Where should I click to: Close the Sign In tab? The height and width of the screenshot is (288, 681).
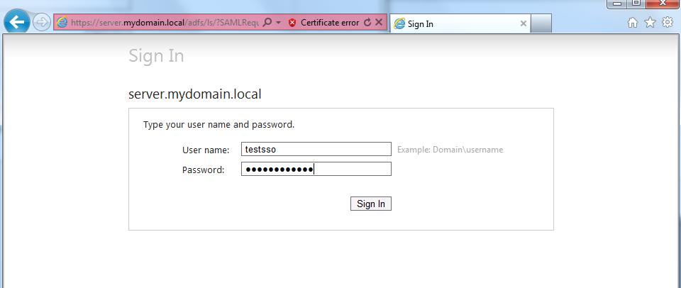click(524, 24)
